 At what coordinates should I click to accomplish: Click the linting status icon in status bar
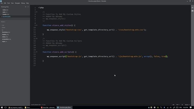pyautogui.click(x=182, y=105)
